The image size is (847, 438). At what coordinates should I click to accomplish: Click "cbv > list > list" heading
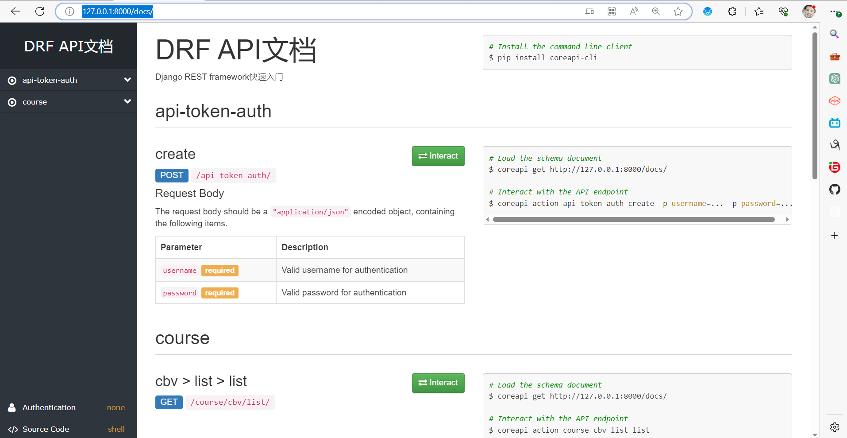point(201,381)
